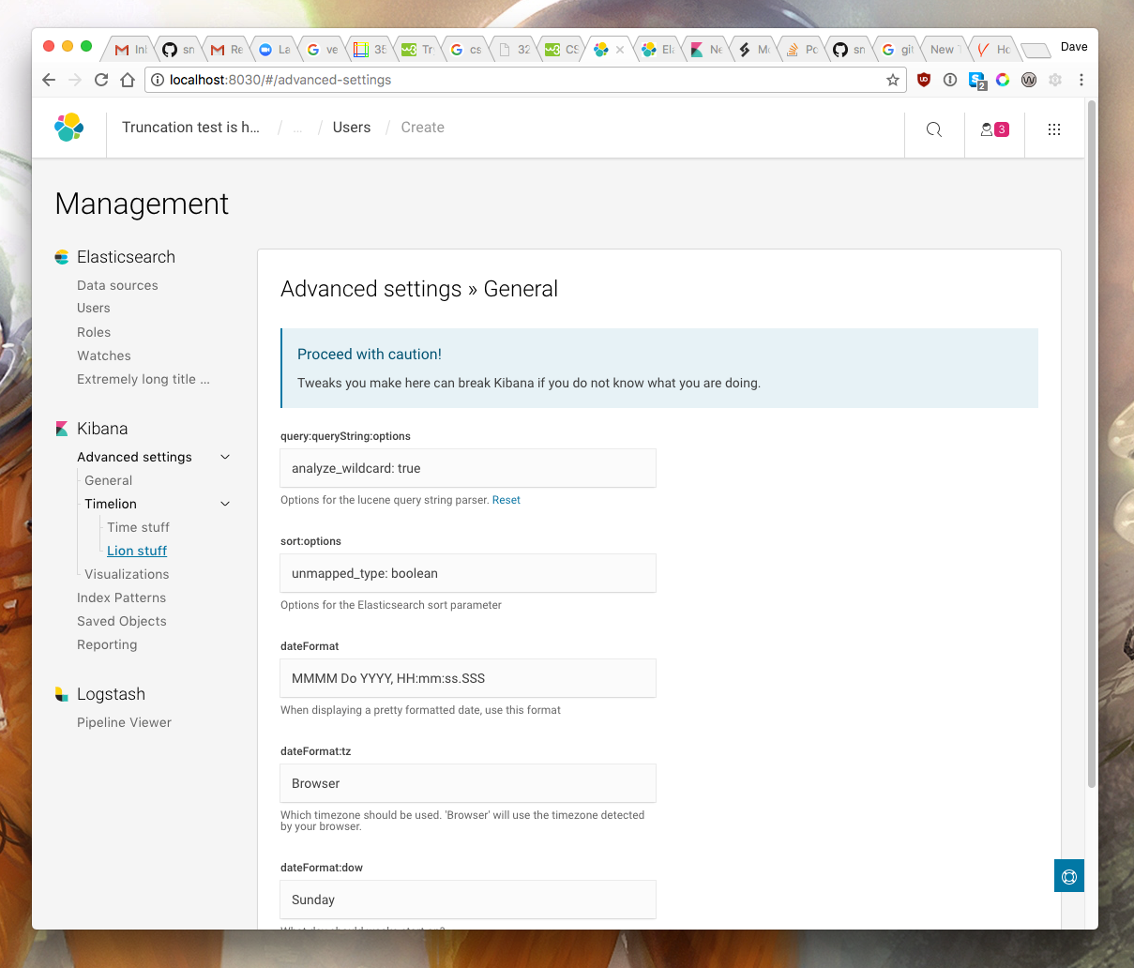Open the search magnifier in header
The height and width of the screenshot is (968, 1134).
(934, 129)
